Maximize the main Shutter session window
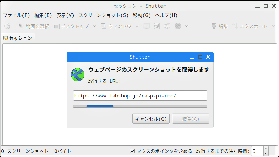Image resolution: width=279 pixels, height=157 pixels. (266, 6)
